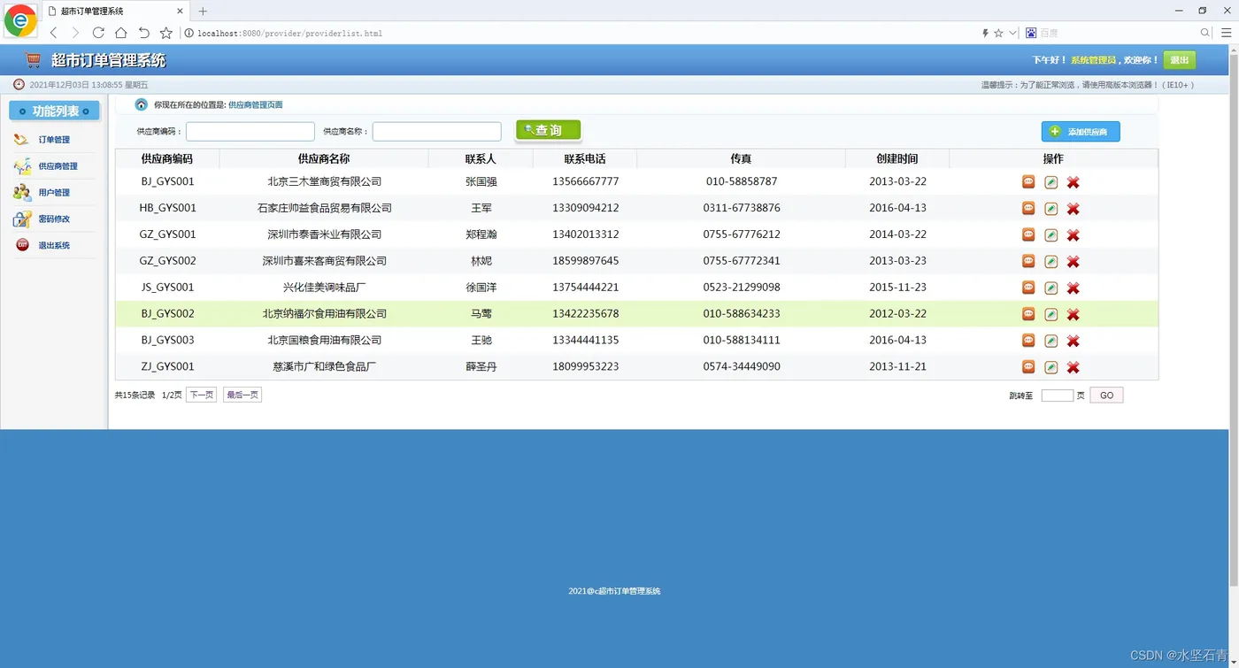Click the supplier name 北京三木堂商贸有限公司
The height and width of the screenshot is (668, 1239).
tap(325, 181)
